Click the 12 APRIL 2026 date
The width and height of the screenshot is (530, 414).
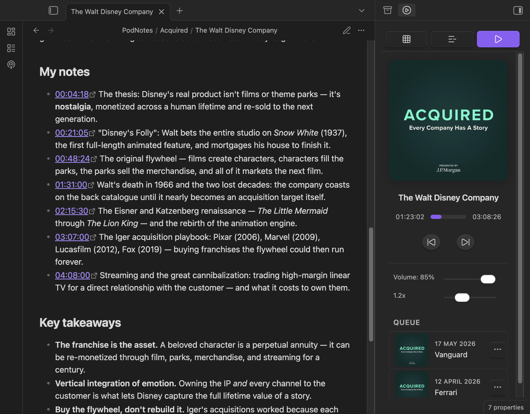coord(458,382)
